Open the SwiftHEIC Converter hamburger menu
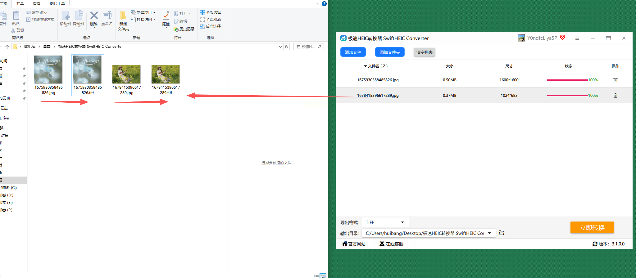This screenshot has height=278, width=636. pos(577,38)
